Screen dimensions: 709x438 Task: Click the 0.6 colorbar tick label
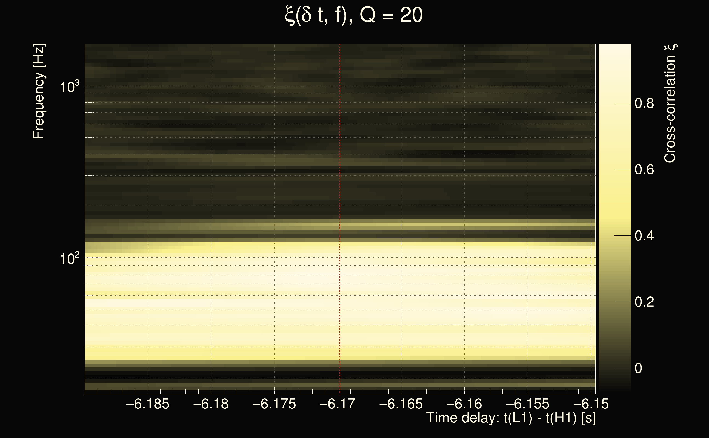644,170
